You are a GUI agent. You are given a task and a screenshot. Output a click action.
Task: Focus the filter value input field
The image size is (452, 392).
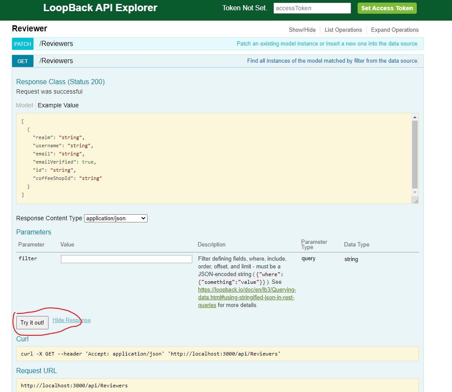point(127,259)
